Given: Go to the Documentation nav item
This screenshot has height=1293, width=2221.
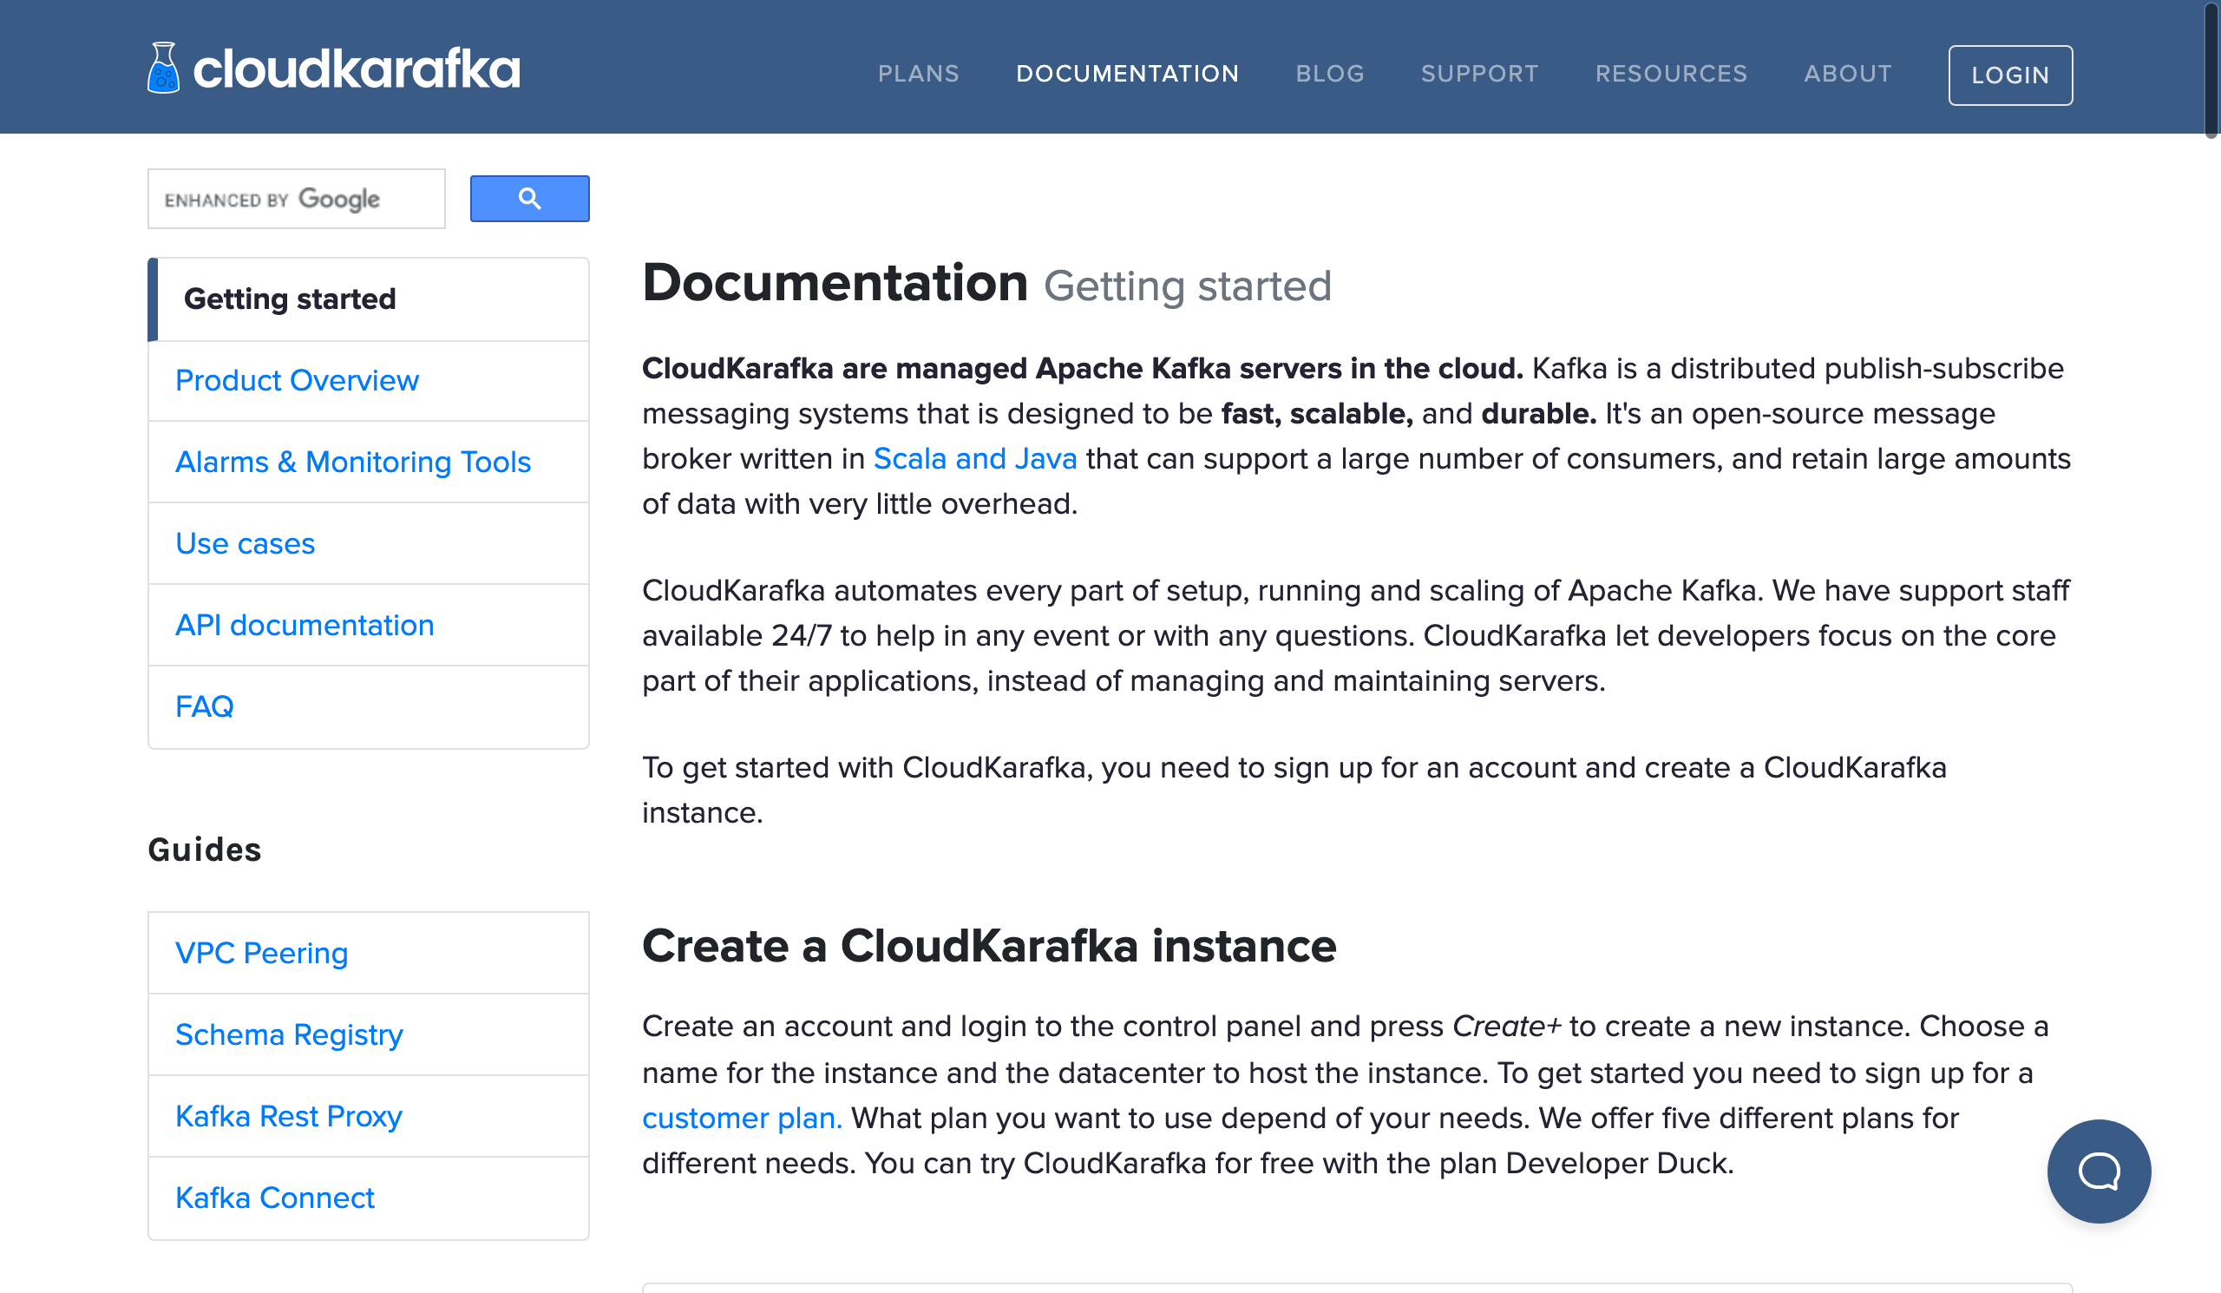Looking at the screenshot, I should [x=1127, y=74].
